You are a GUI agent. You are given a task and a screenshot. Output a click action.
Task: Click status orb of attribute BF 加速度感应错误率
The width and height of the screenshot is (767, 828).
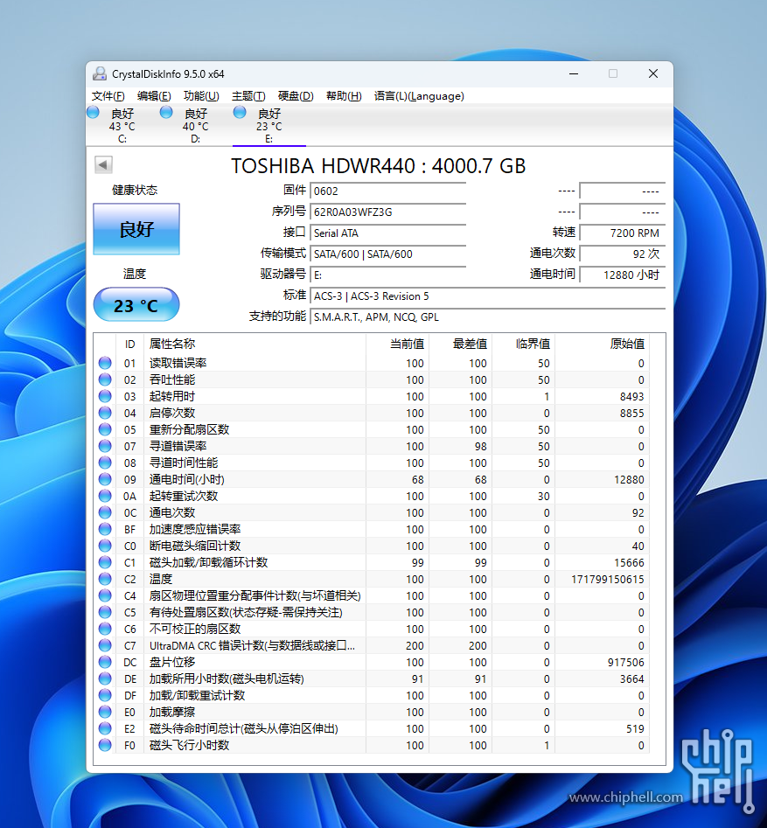coord(105,529)
